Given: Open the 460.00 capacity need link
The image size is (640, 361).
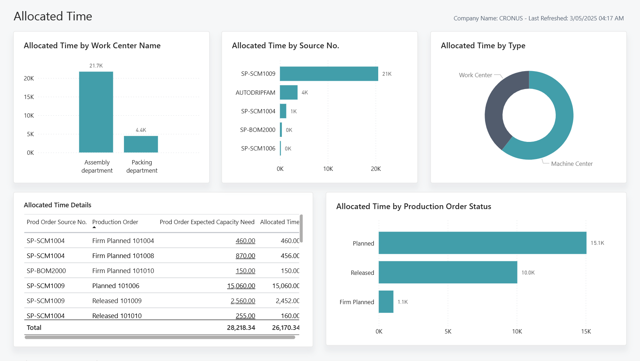Looking at the screenshot, I should [x=245, y=241].
